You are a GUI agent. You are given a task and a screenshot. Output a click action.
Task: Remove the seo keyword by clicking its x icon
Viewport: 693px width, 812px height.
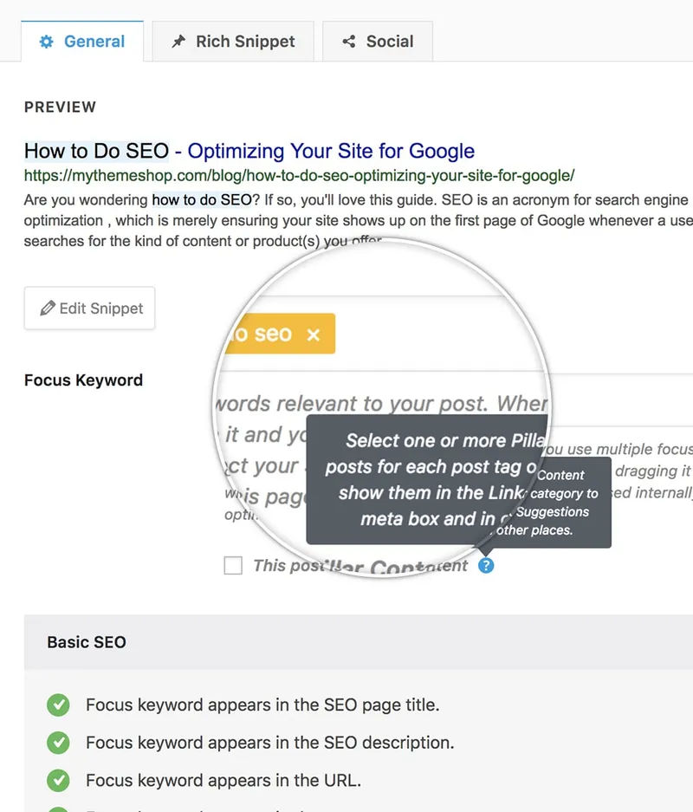tap(312, 334)
